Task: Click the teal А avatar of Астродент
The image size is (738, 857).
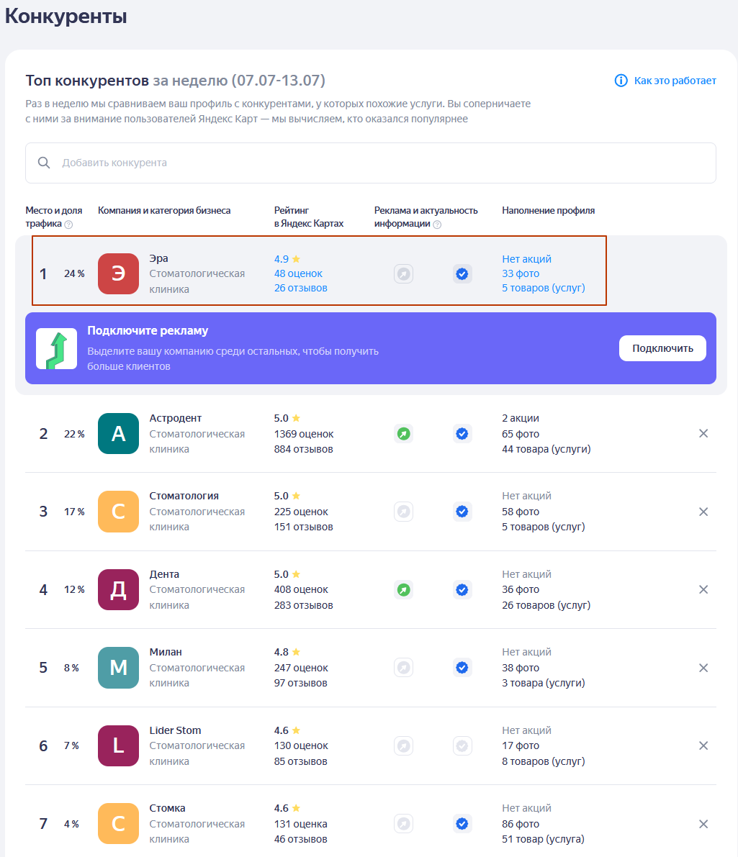Action: click(x=118, y=433)
